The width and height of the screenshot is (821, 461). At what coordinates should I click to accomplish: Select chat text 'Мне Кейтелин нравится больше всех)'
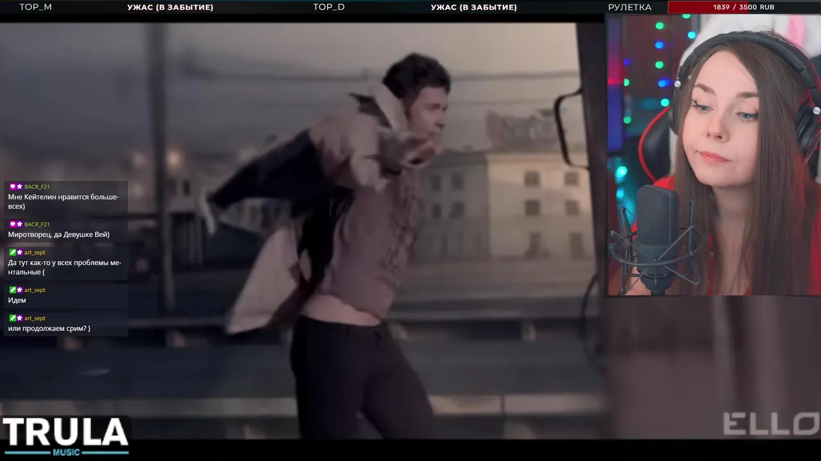point(63,202)
